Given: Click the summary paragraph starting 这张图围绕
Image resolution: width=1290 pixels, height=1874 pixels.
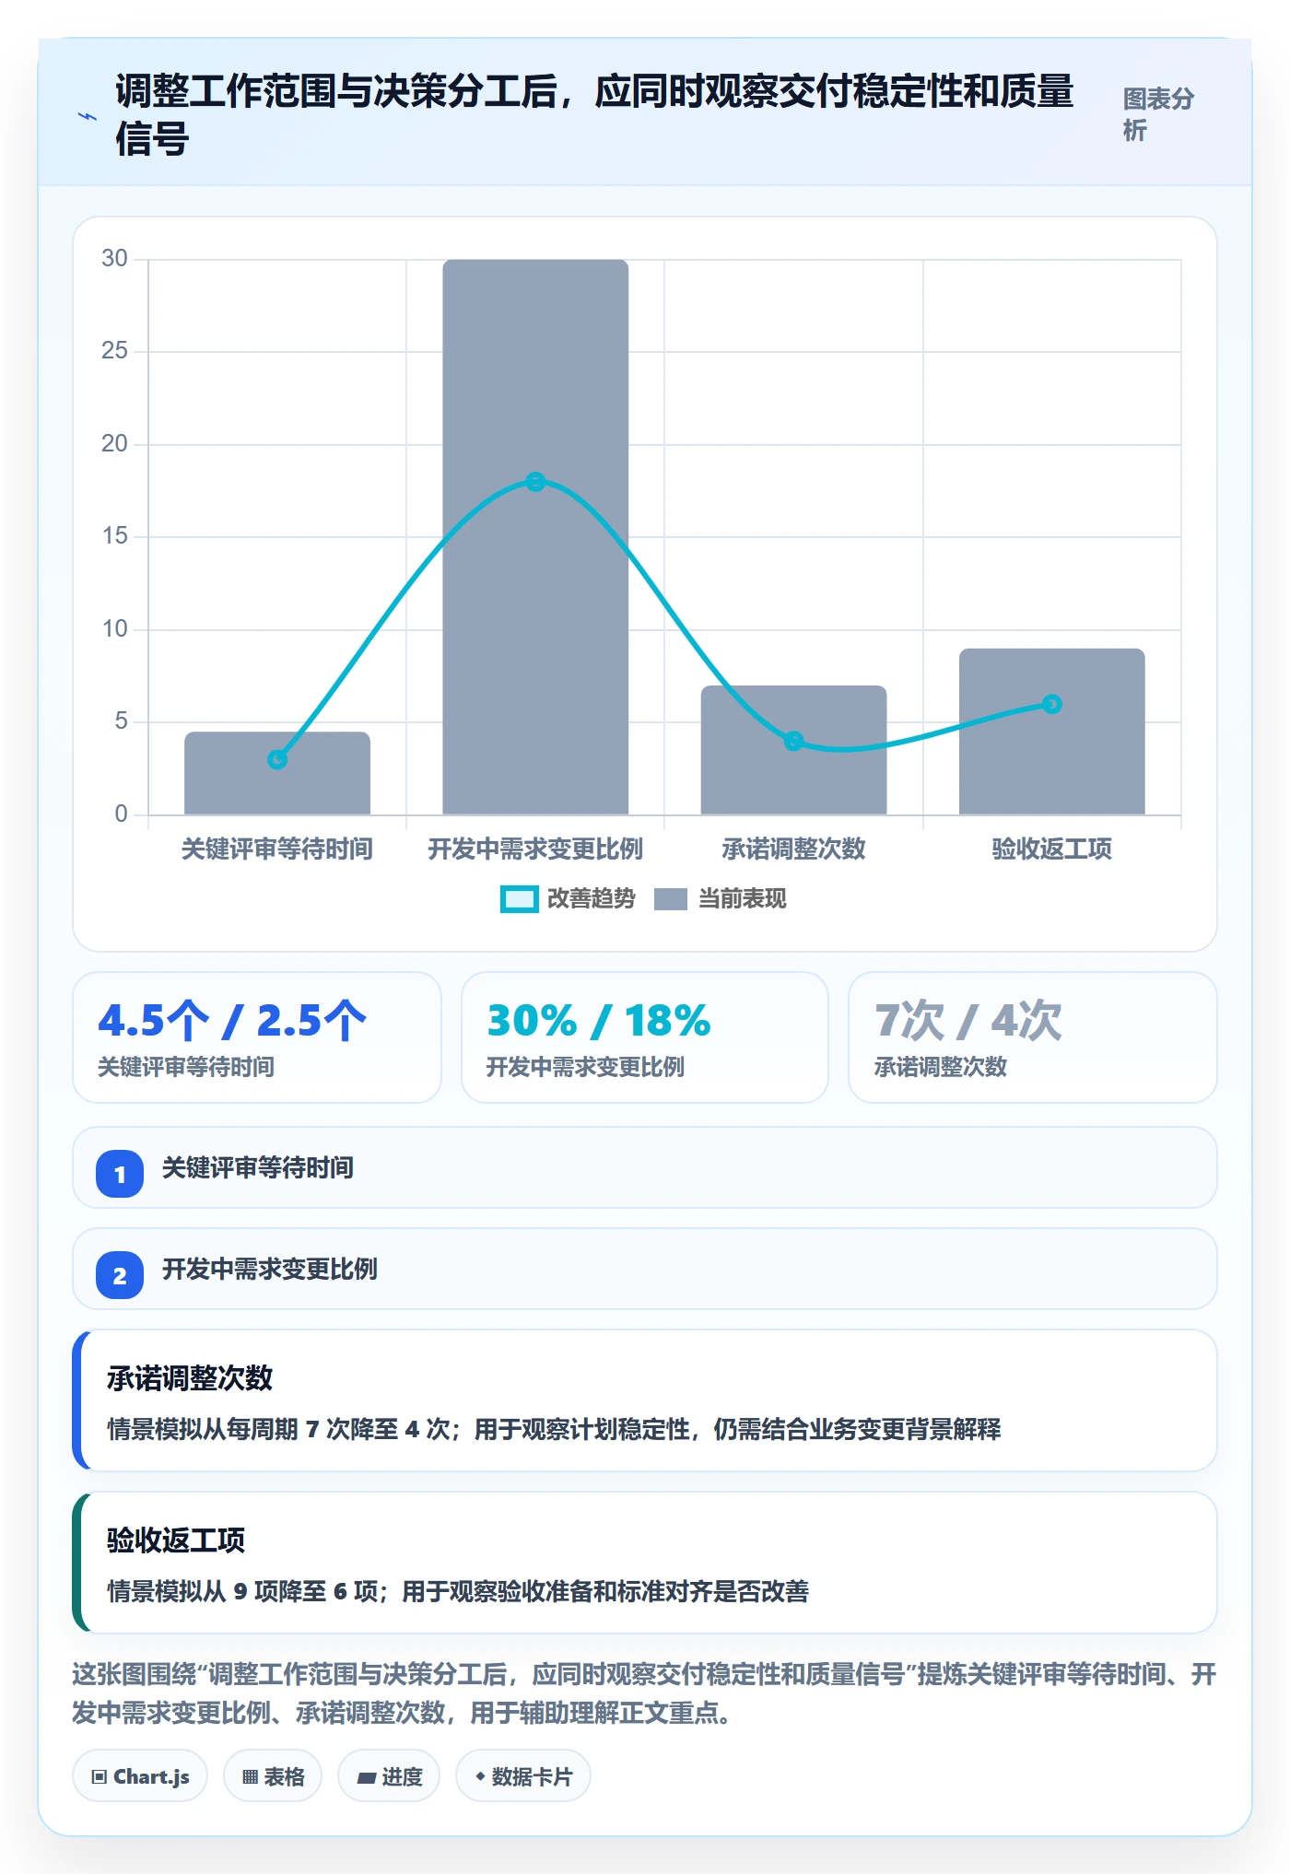Looking at the screenshot, I should click(644, 1693).
